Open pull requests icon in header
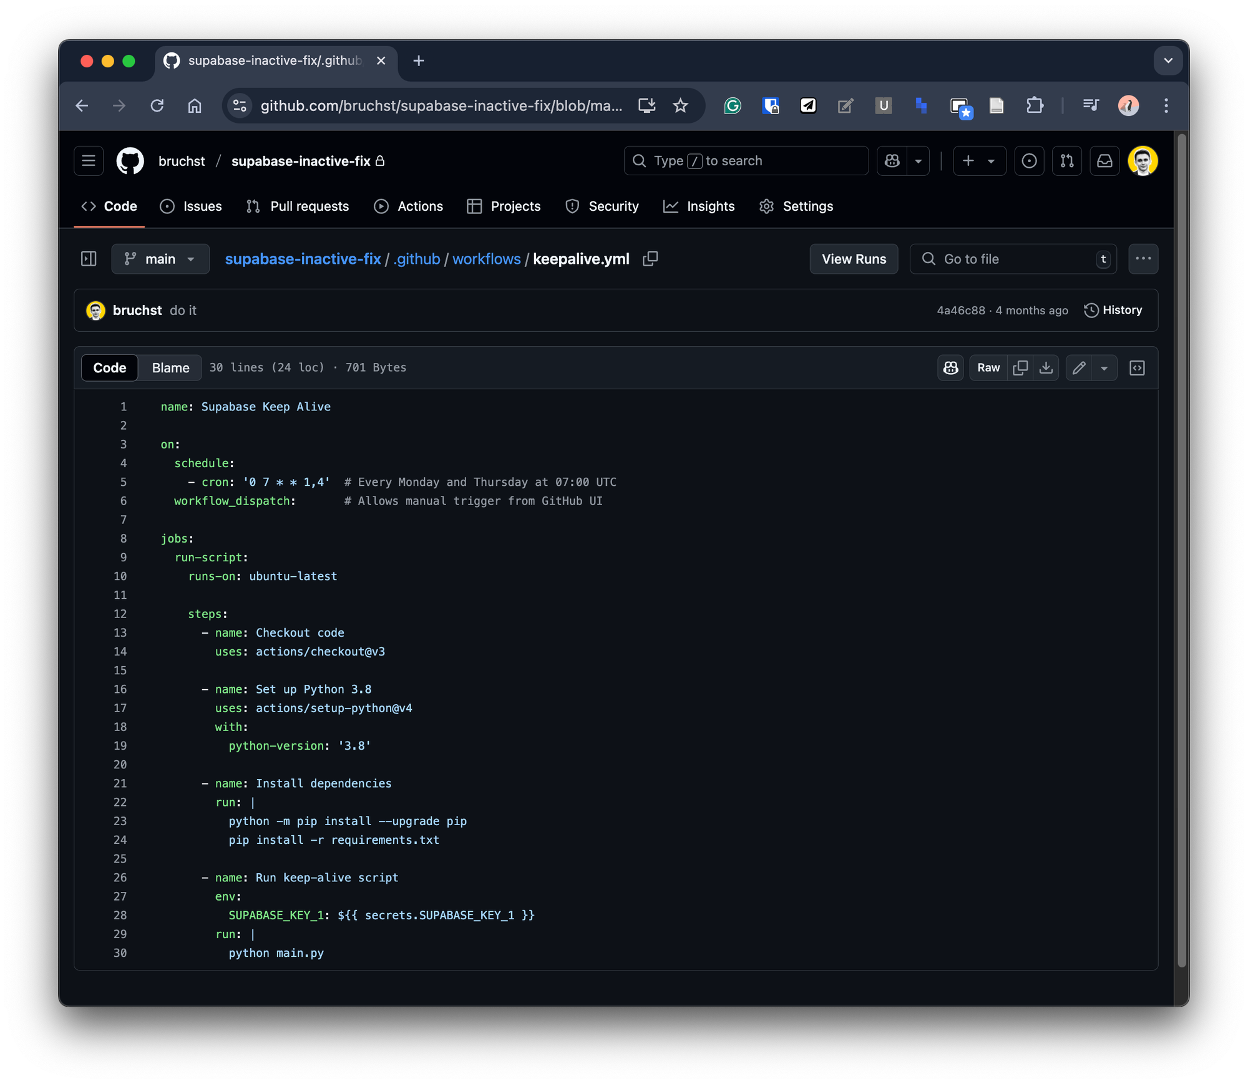This screenshot has width=1248, height=1084. tap(1067, 161)
